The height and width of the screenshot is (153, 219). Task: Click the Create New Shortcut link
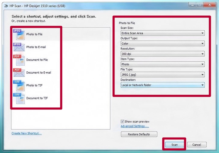pyautogui.click(x=27, y=133)
